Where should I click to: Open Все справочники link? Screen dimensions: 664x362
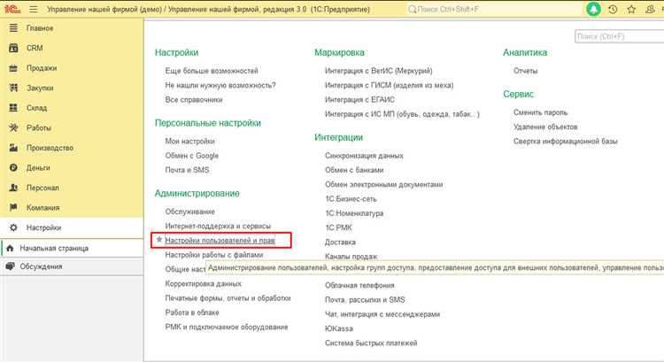point(194,99)
